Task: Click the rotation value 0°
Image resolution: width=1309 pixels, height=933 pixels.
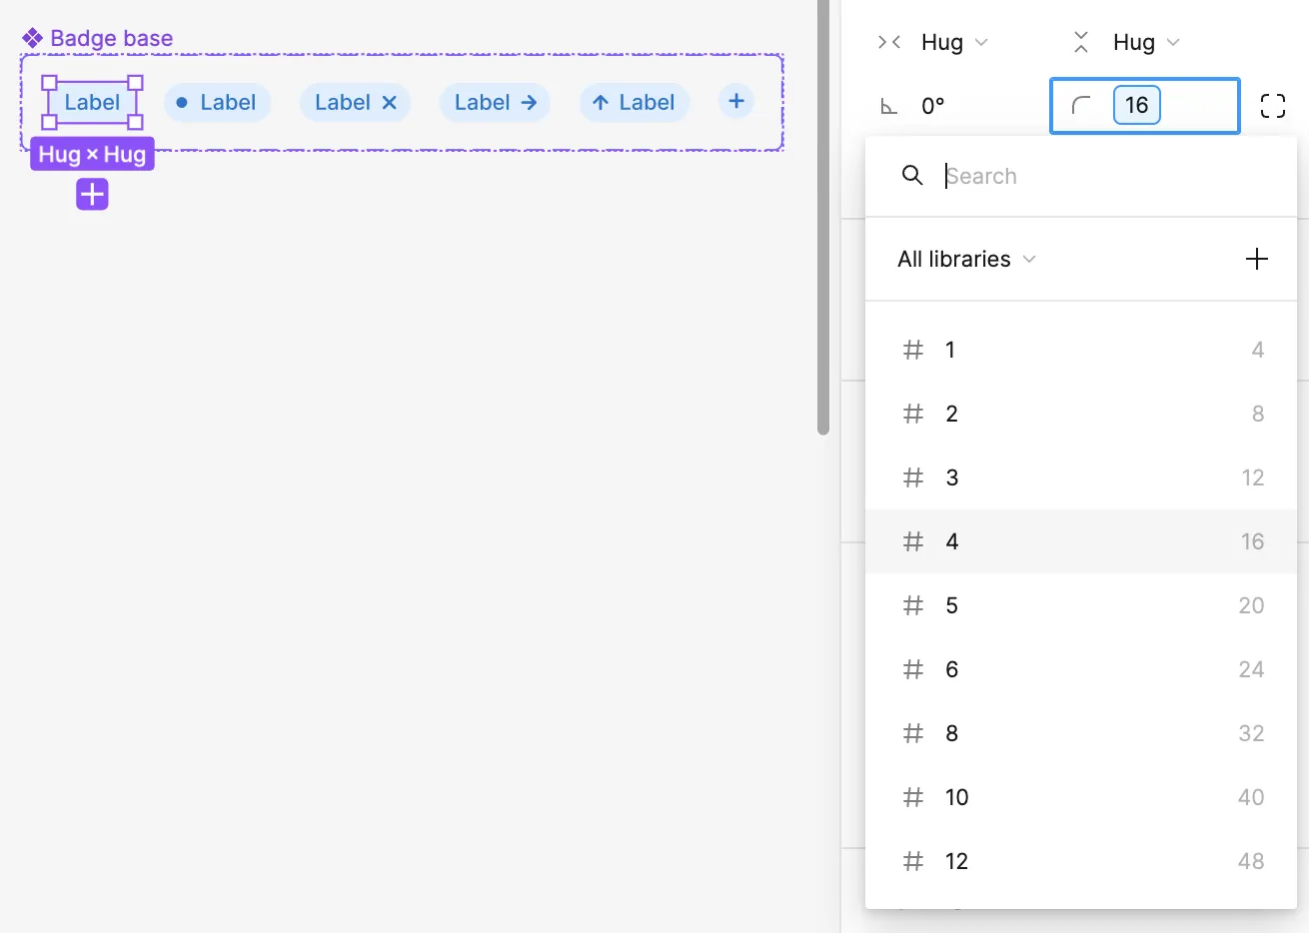Action: [x=933, y=106]
